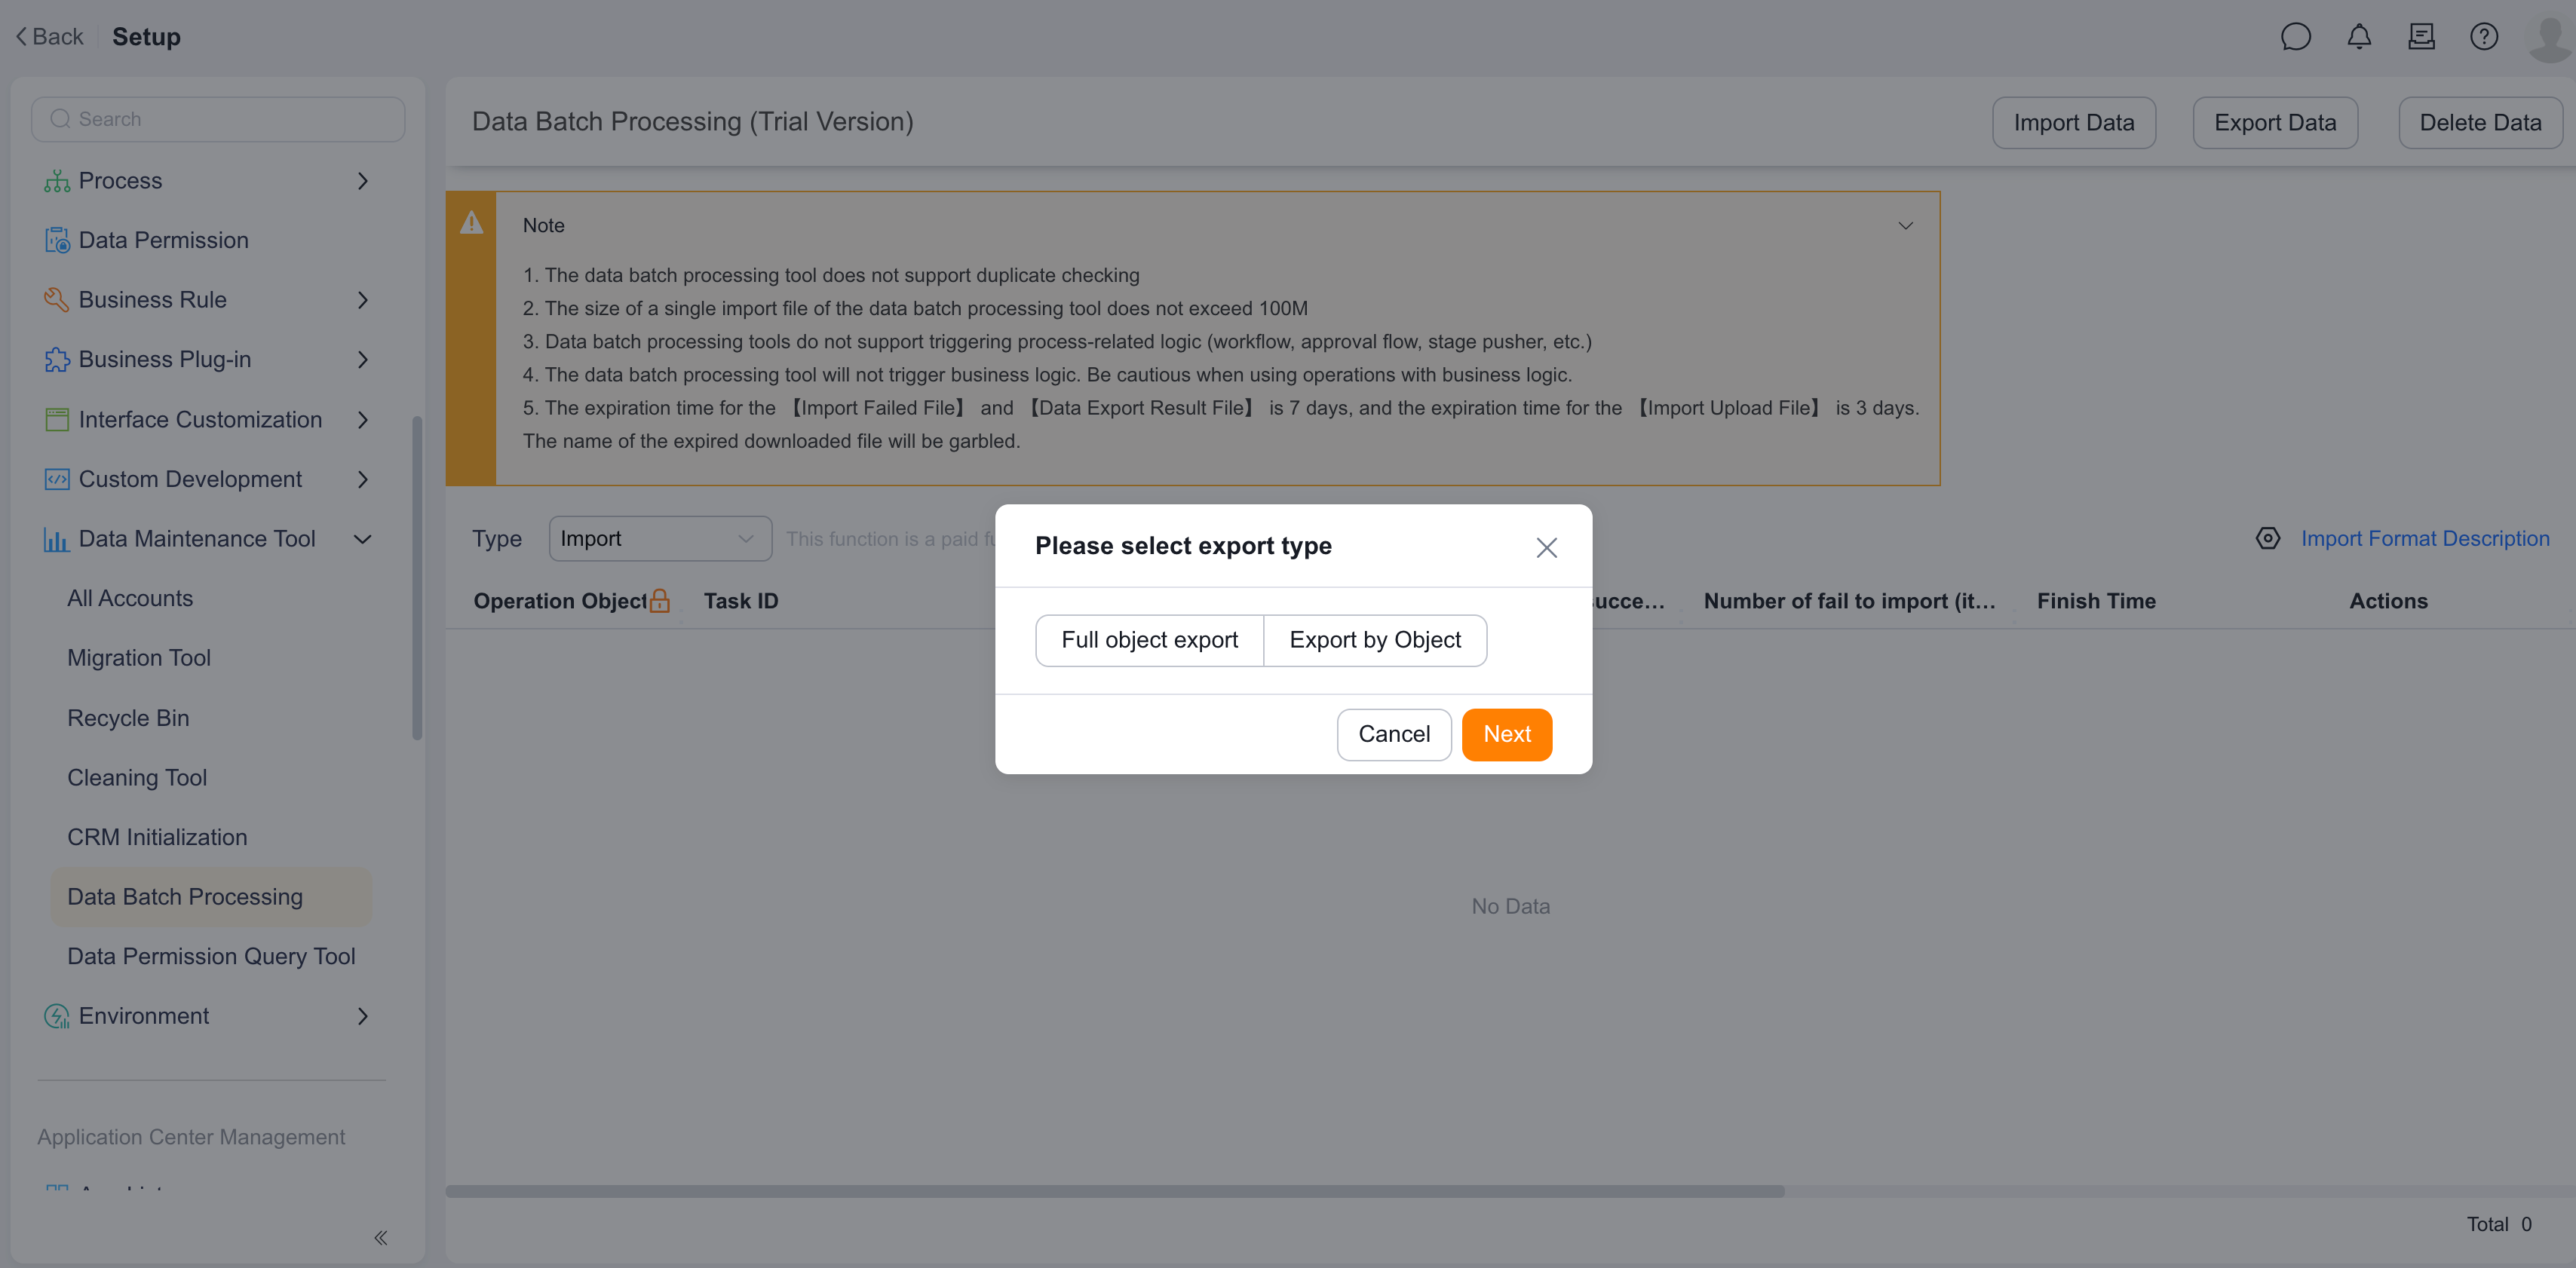Open the Type Import dropdown
This screenshot has height=1268, width=2576.
pos(660,539)
